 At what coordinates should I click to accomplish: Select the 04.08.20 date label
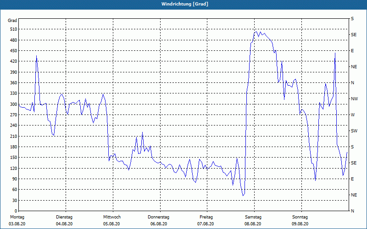tap(64, 224)
